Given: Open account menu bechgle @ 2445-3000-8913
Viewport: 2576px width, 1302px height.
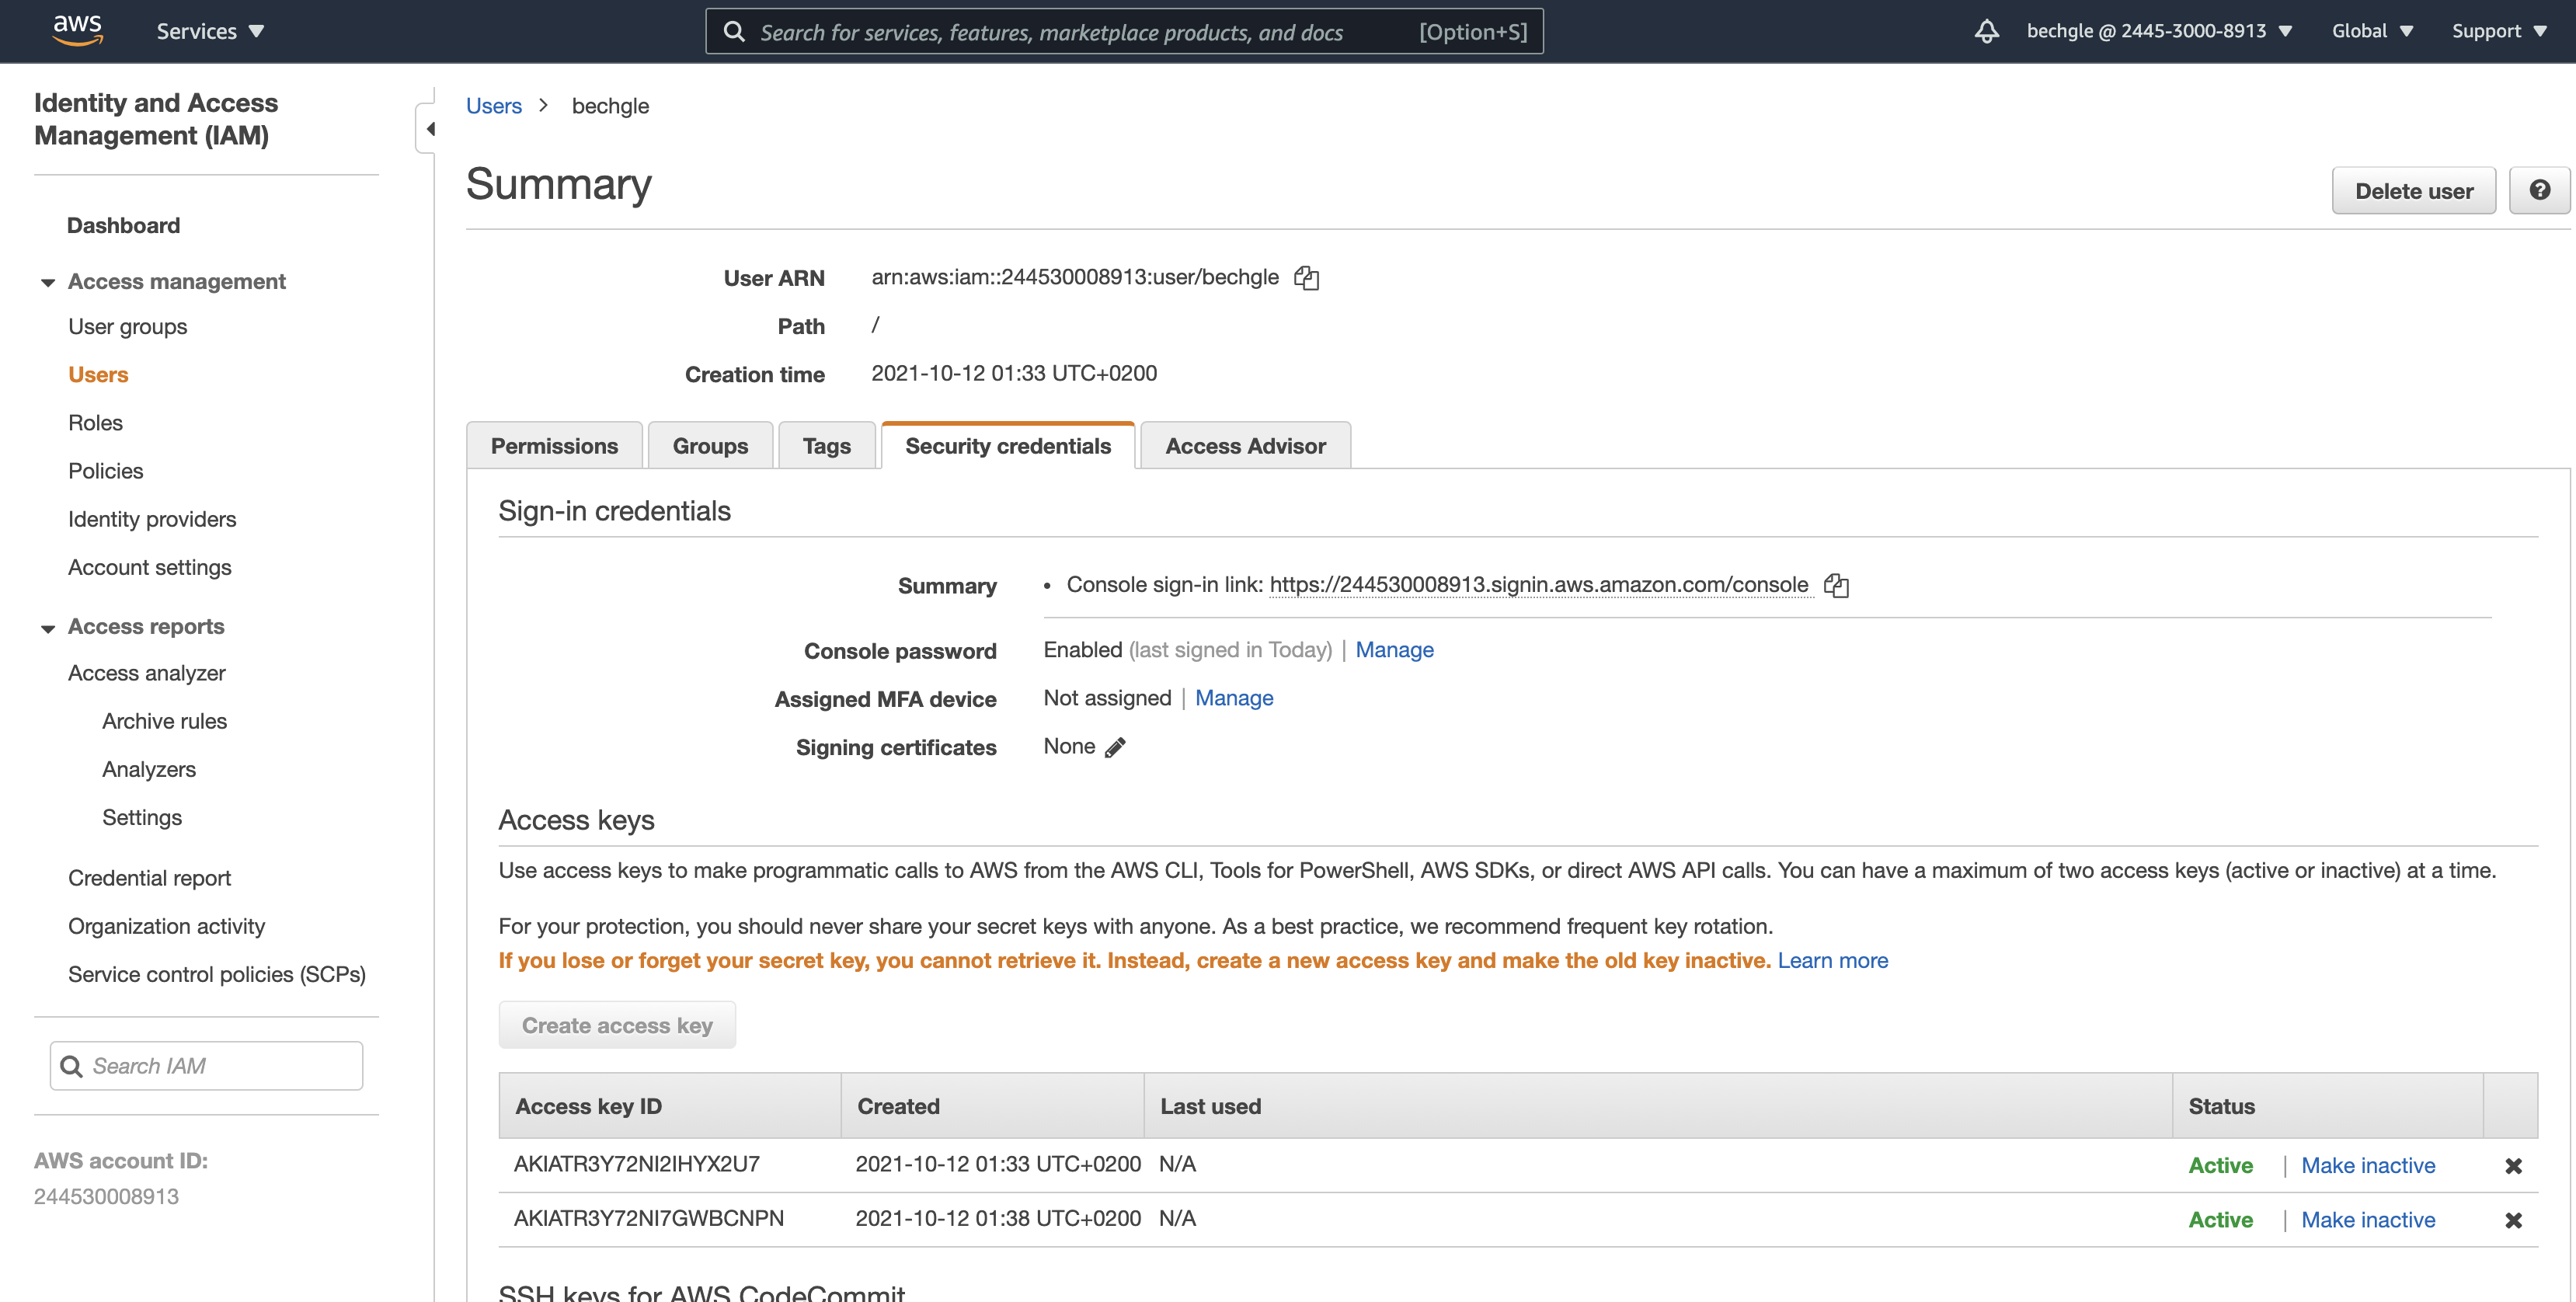Looking at the screenshot, I should tap(2160, 31).
